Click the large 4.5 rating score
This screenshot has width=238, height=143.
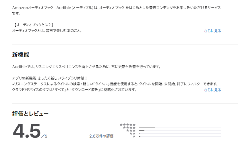point(27,131)
